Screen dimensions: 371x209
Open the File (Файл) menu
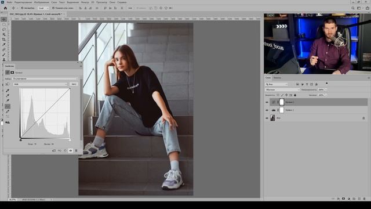click(x=9, y=2)
